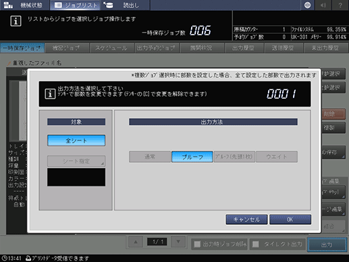Select the スケジュール tab

(111, 48)
